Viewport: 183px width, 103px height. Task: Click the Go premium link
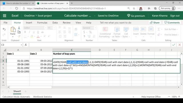(136, 16)
